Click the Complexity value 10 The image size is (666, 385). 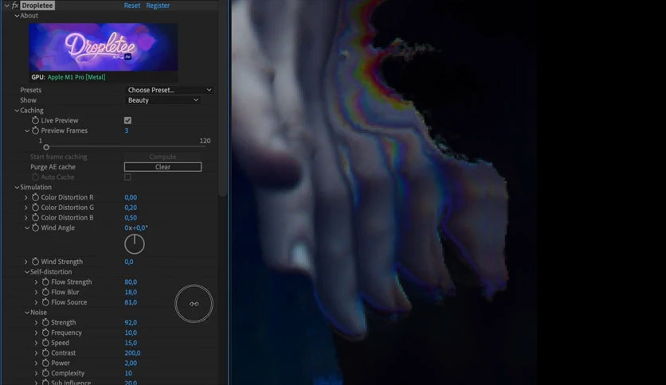(x=128, y=374)
